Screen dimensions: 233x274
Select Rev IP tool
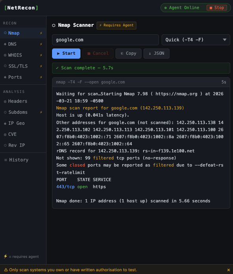click(x=23, y=145)
